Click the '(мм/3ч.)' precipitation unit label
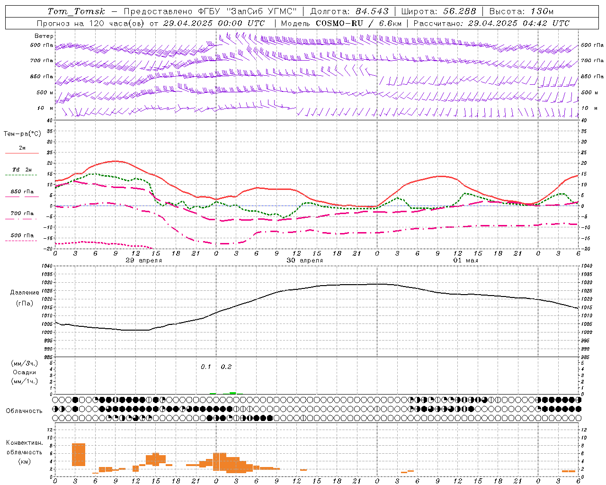Image resolution: width=606 pixels, height=485 pixels. (25, 363)
